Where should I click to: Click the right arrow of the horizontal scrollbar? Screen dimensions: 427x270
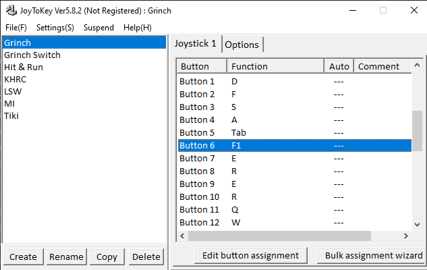tap(406, 236)
